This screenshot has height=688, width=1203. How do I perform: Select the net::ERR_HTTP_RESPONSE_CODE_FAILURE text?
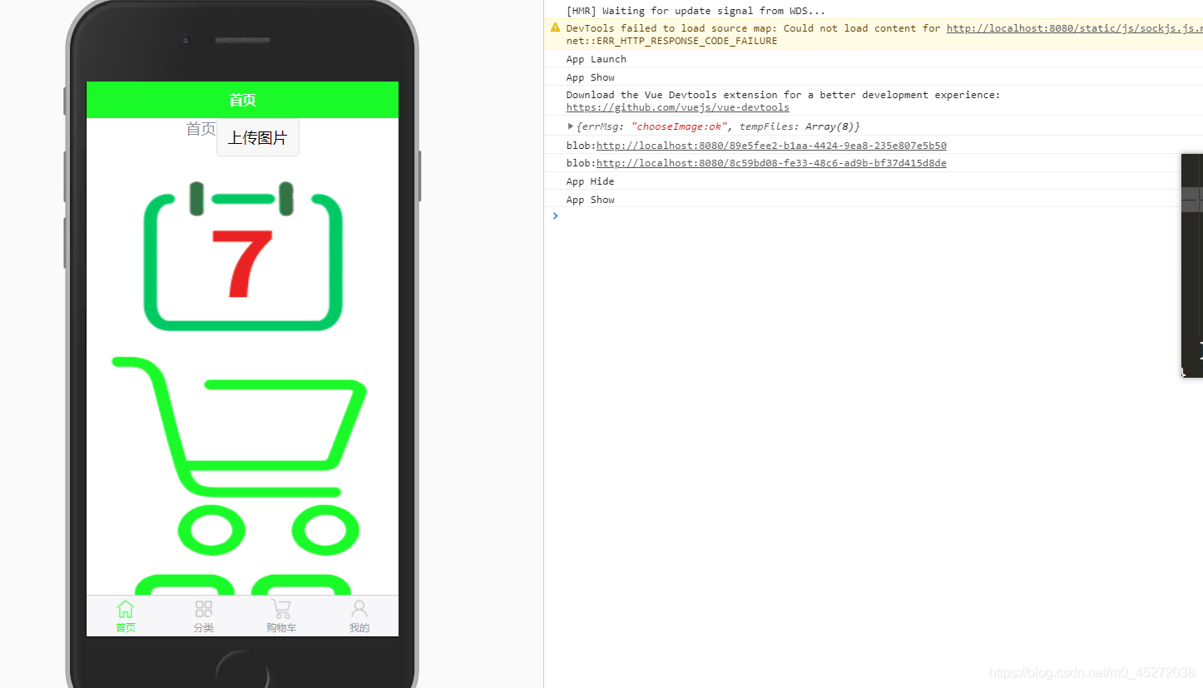point(672,41)
